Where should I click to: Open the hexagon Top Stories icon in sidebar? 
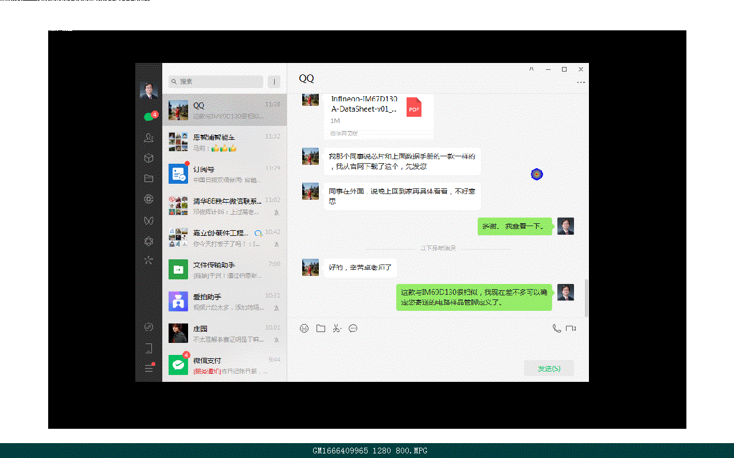coord(149,241)
